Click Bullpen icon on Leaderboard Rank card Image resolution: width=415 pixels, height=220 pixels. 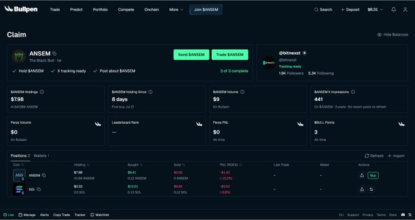click(199, 124)
